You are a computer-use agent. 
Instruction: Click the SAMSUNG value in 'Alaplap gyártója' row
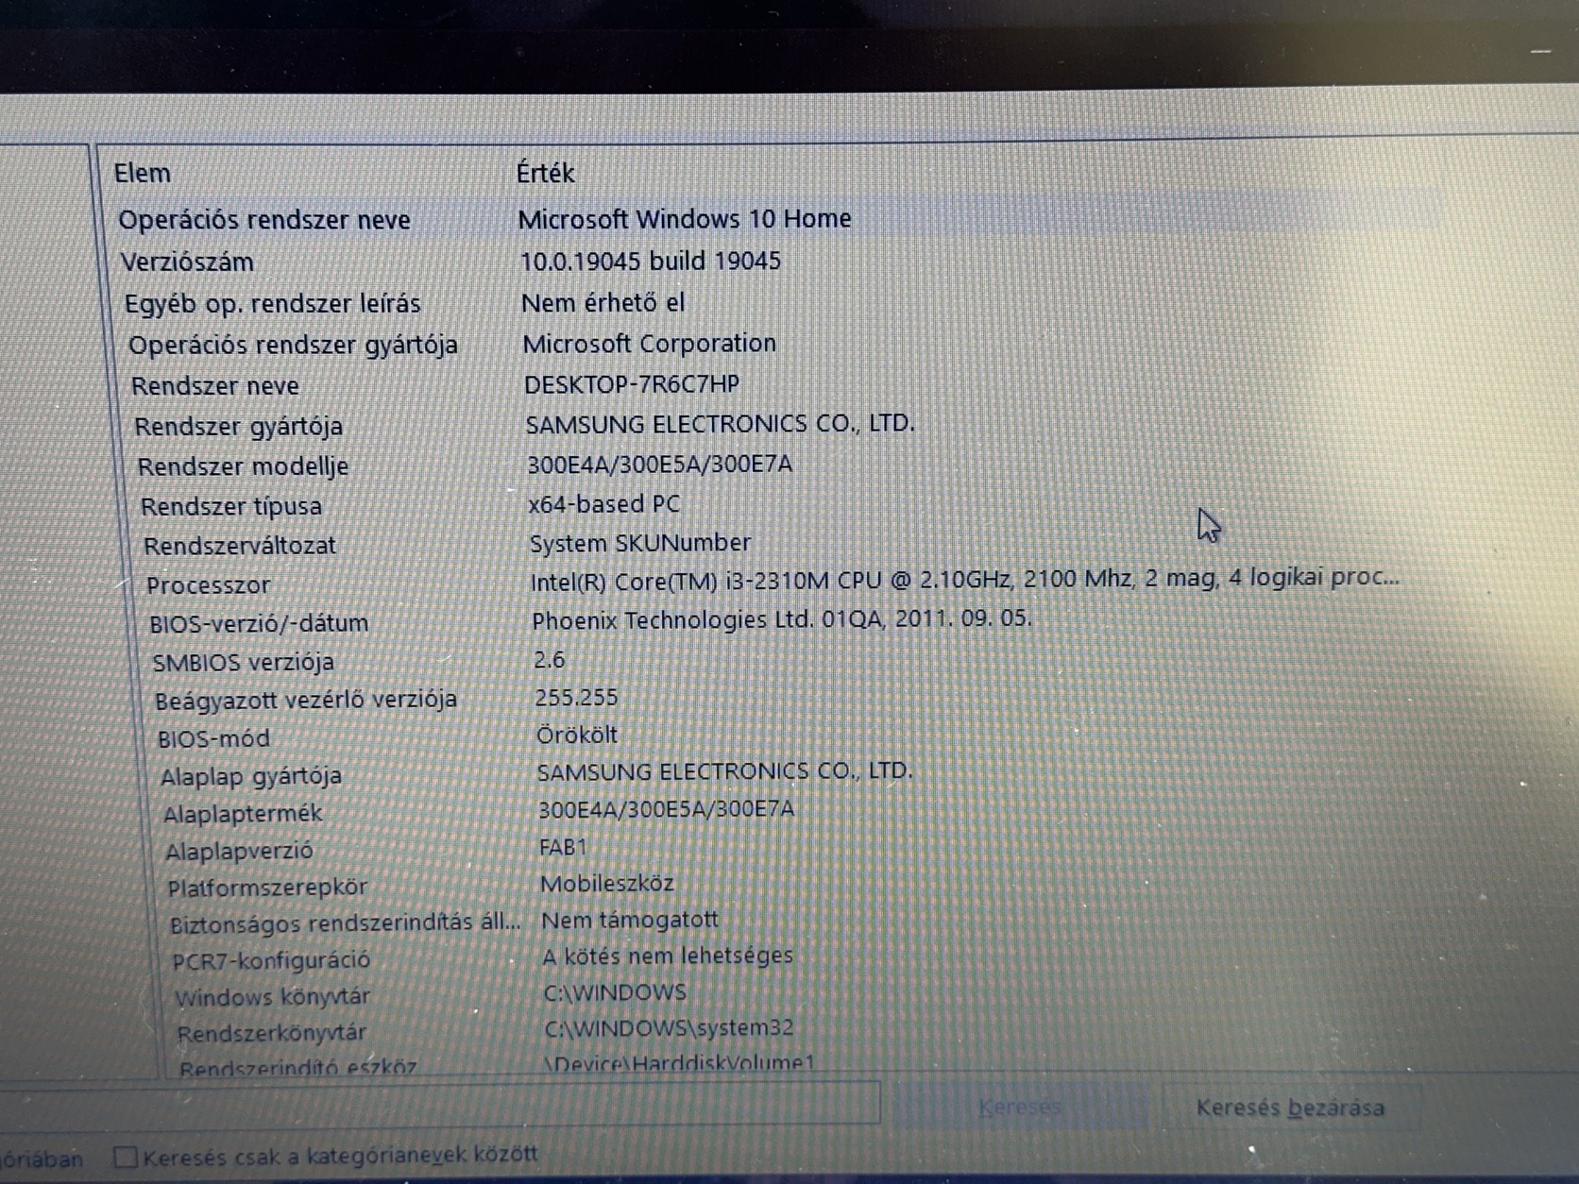point(725,771)
